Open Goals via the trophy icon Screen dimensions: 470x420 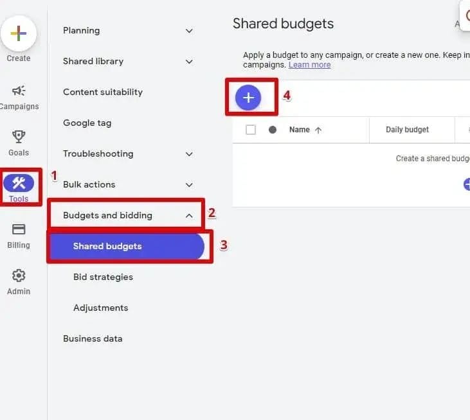(x=19, y=137)
